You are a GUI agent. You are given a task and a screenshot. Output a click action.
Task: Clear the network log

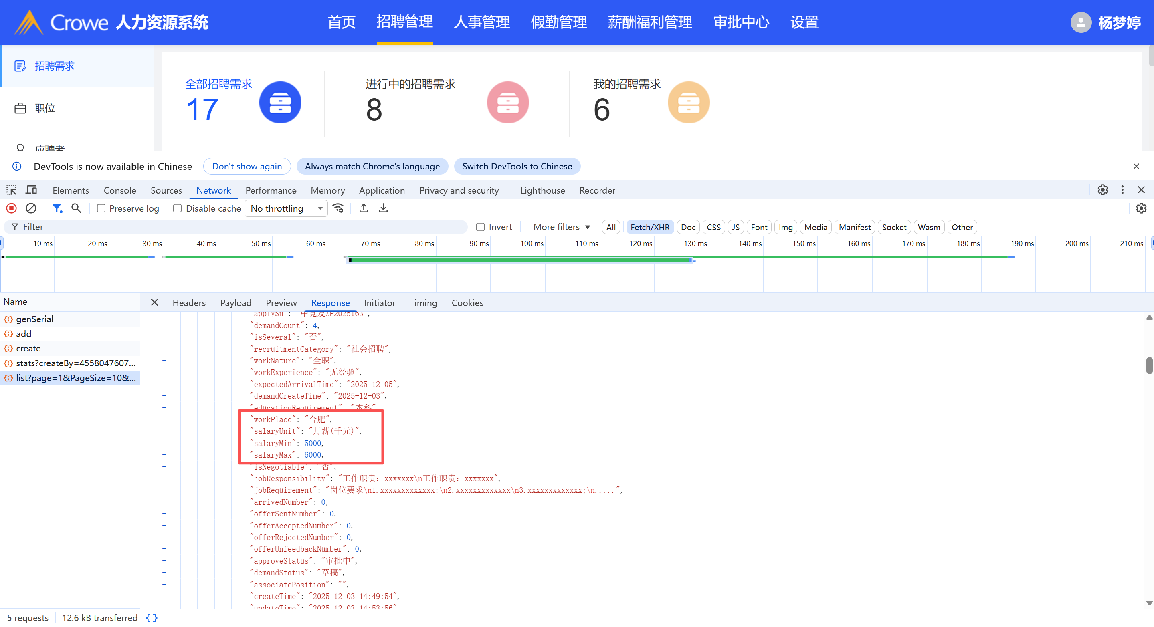31,208
